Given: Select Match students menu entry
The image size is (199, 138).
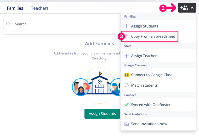Looking at the screenshot, I should tap(144, 85).
